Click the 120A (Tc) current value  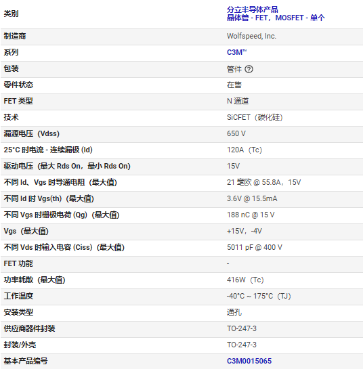pyautogui.click(x=244, y=150)
